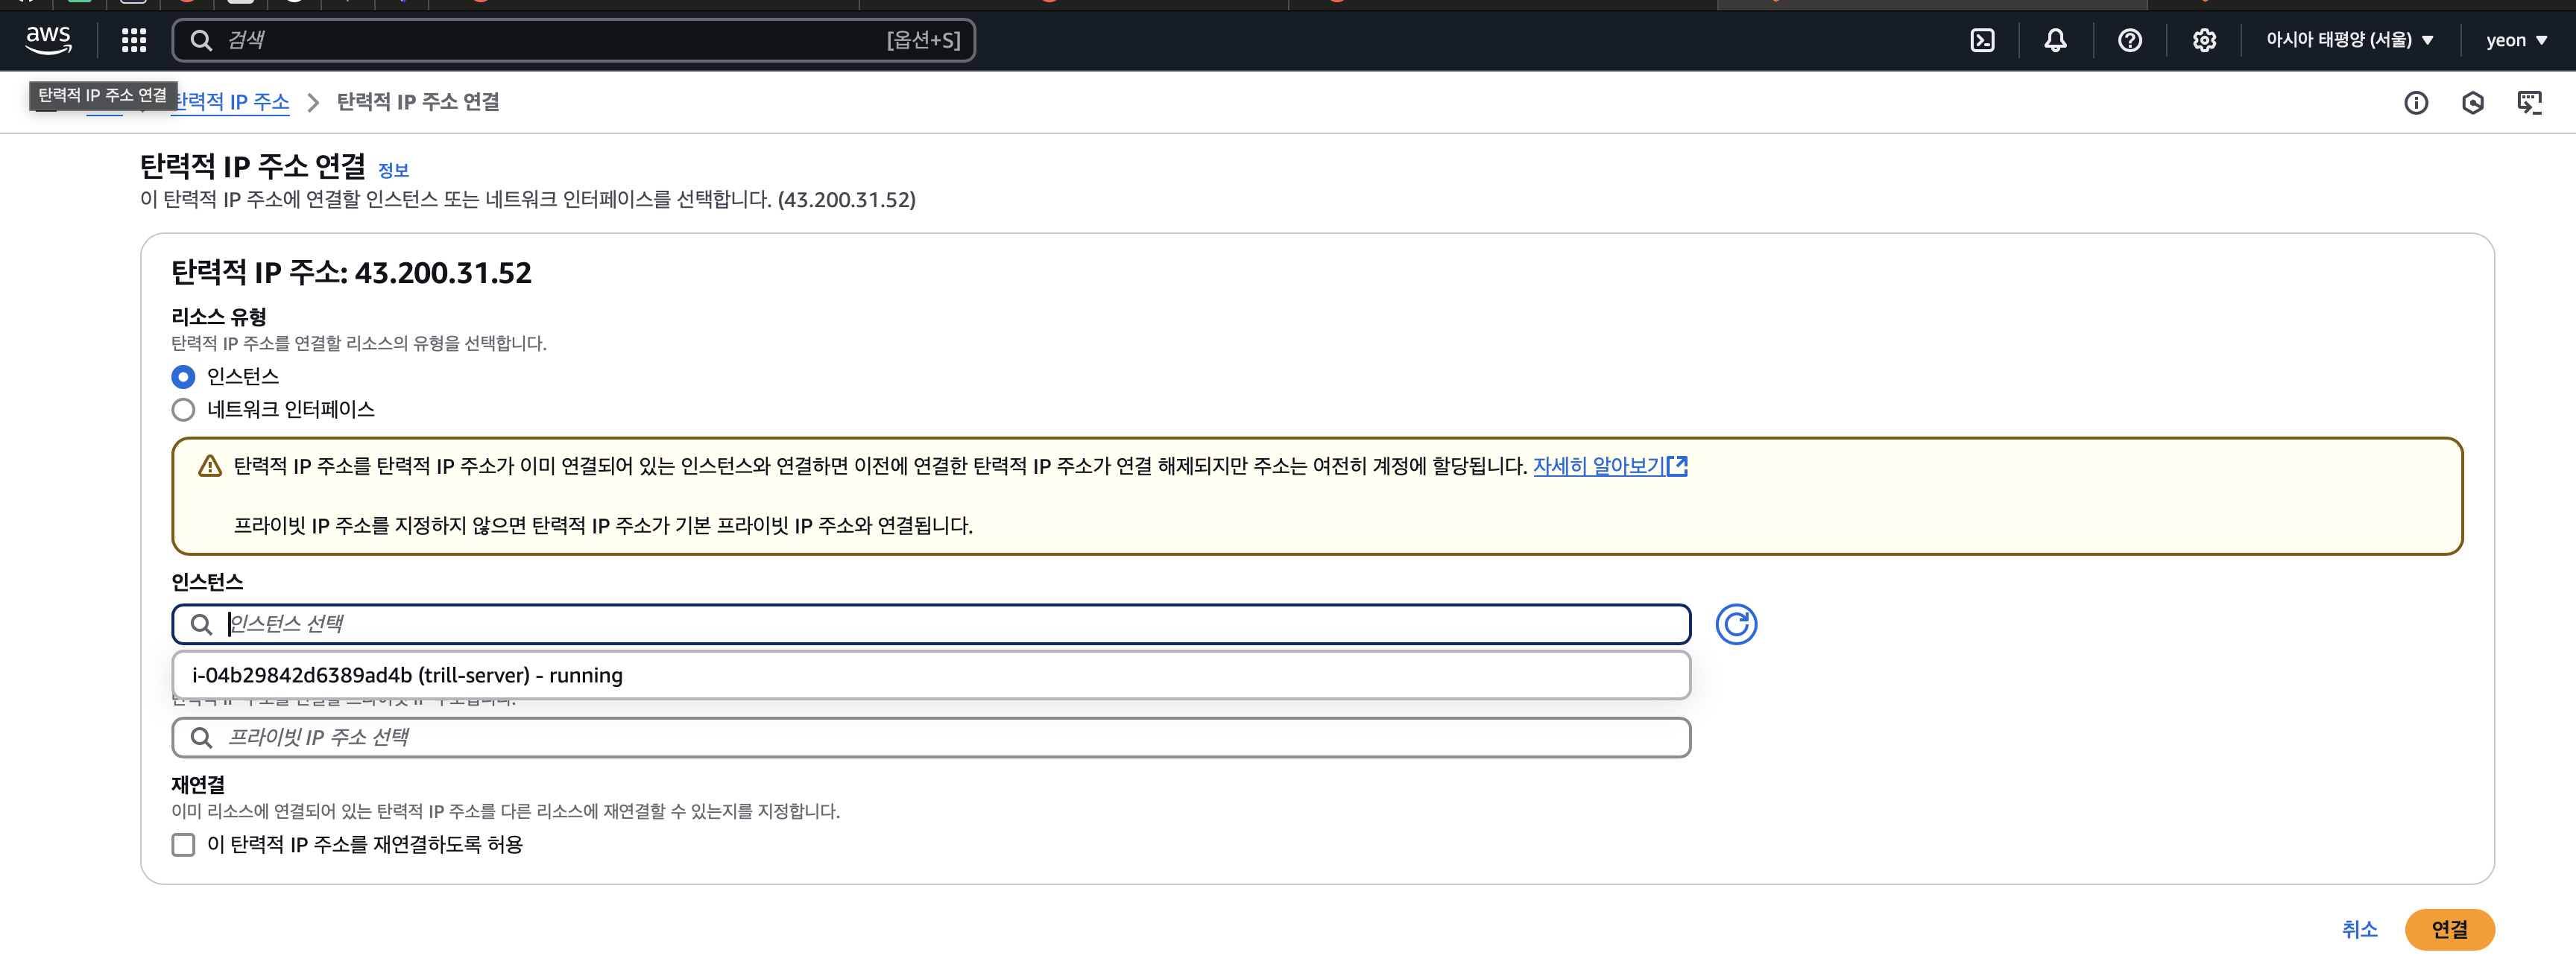
Task: Go to 탄력적 IP 주소 breadcrumb link
Action: [x=232, y=102]
